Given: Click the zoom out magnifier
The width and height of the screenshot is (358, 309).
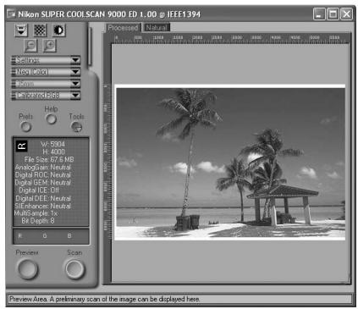Looking at the screenshot, I should pyautogui.click(x=30, y=46).
